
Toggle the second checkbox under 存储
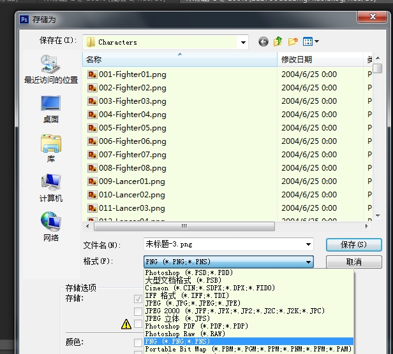coord(138,311)
